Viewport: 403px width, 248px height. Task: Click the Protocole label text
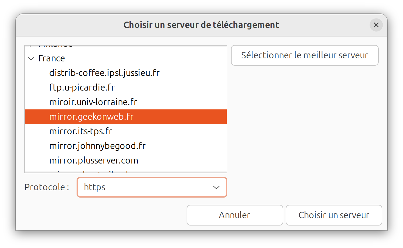click(x=46, y=187)
